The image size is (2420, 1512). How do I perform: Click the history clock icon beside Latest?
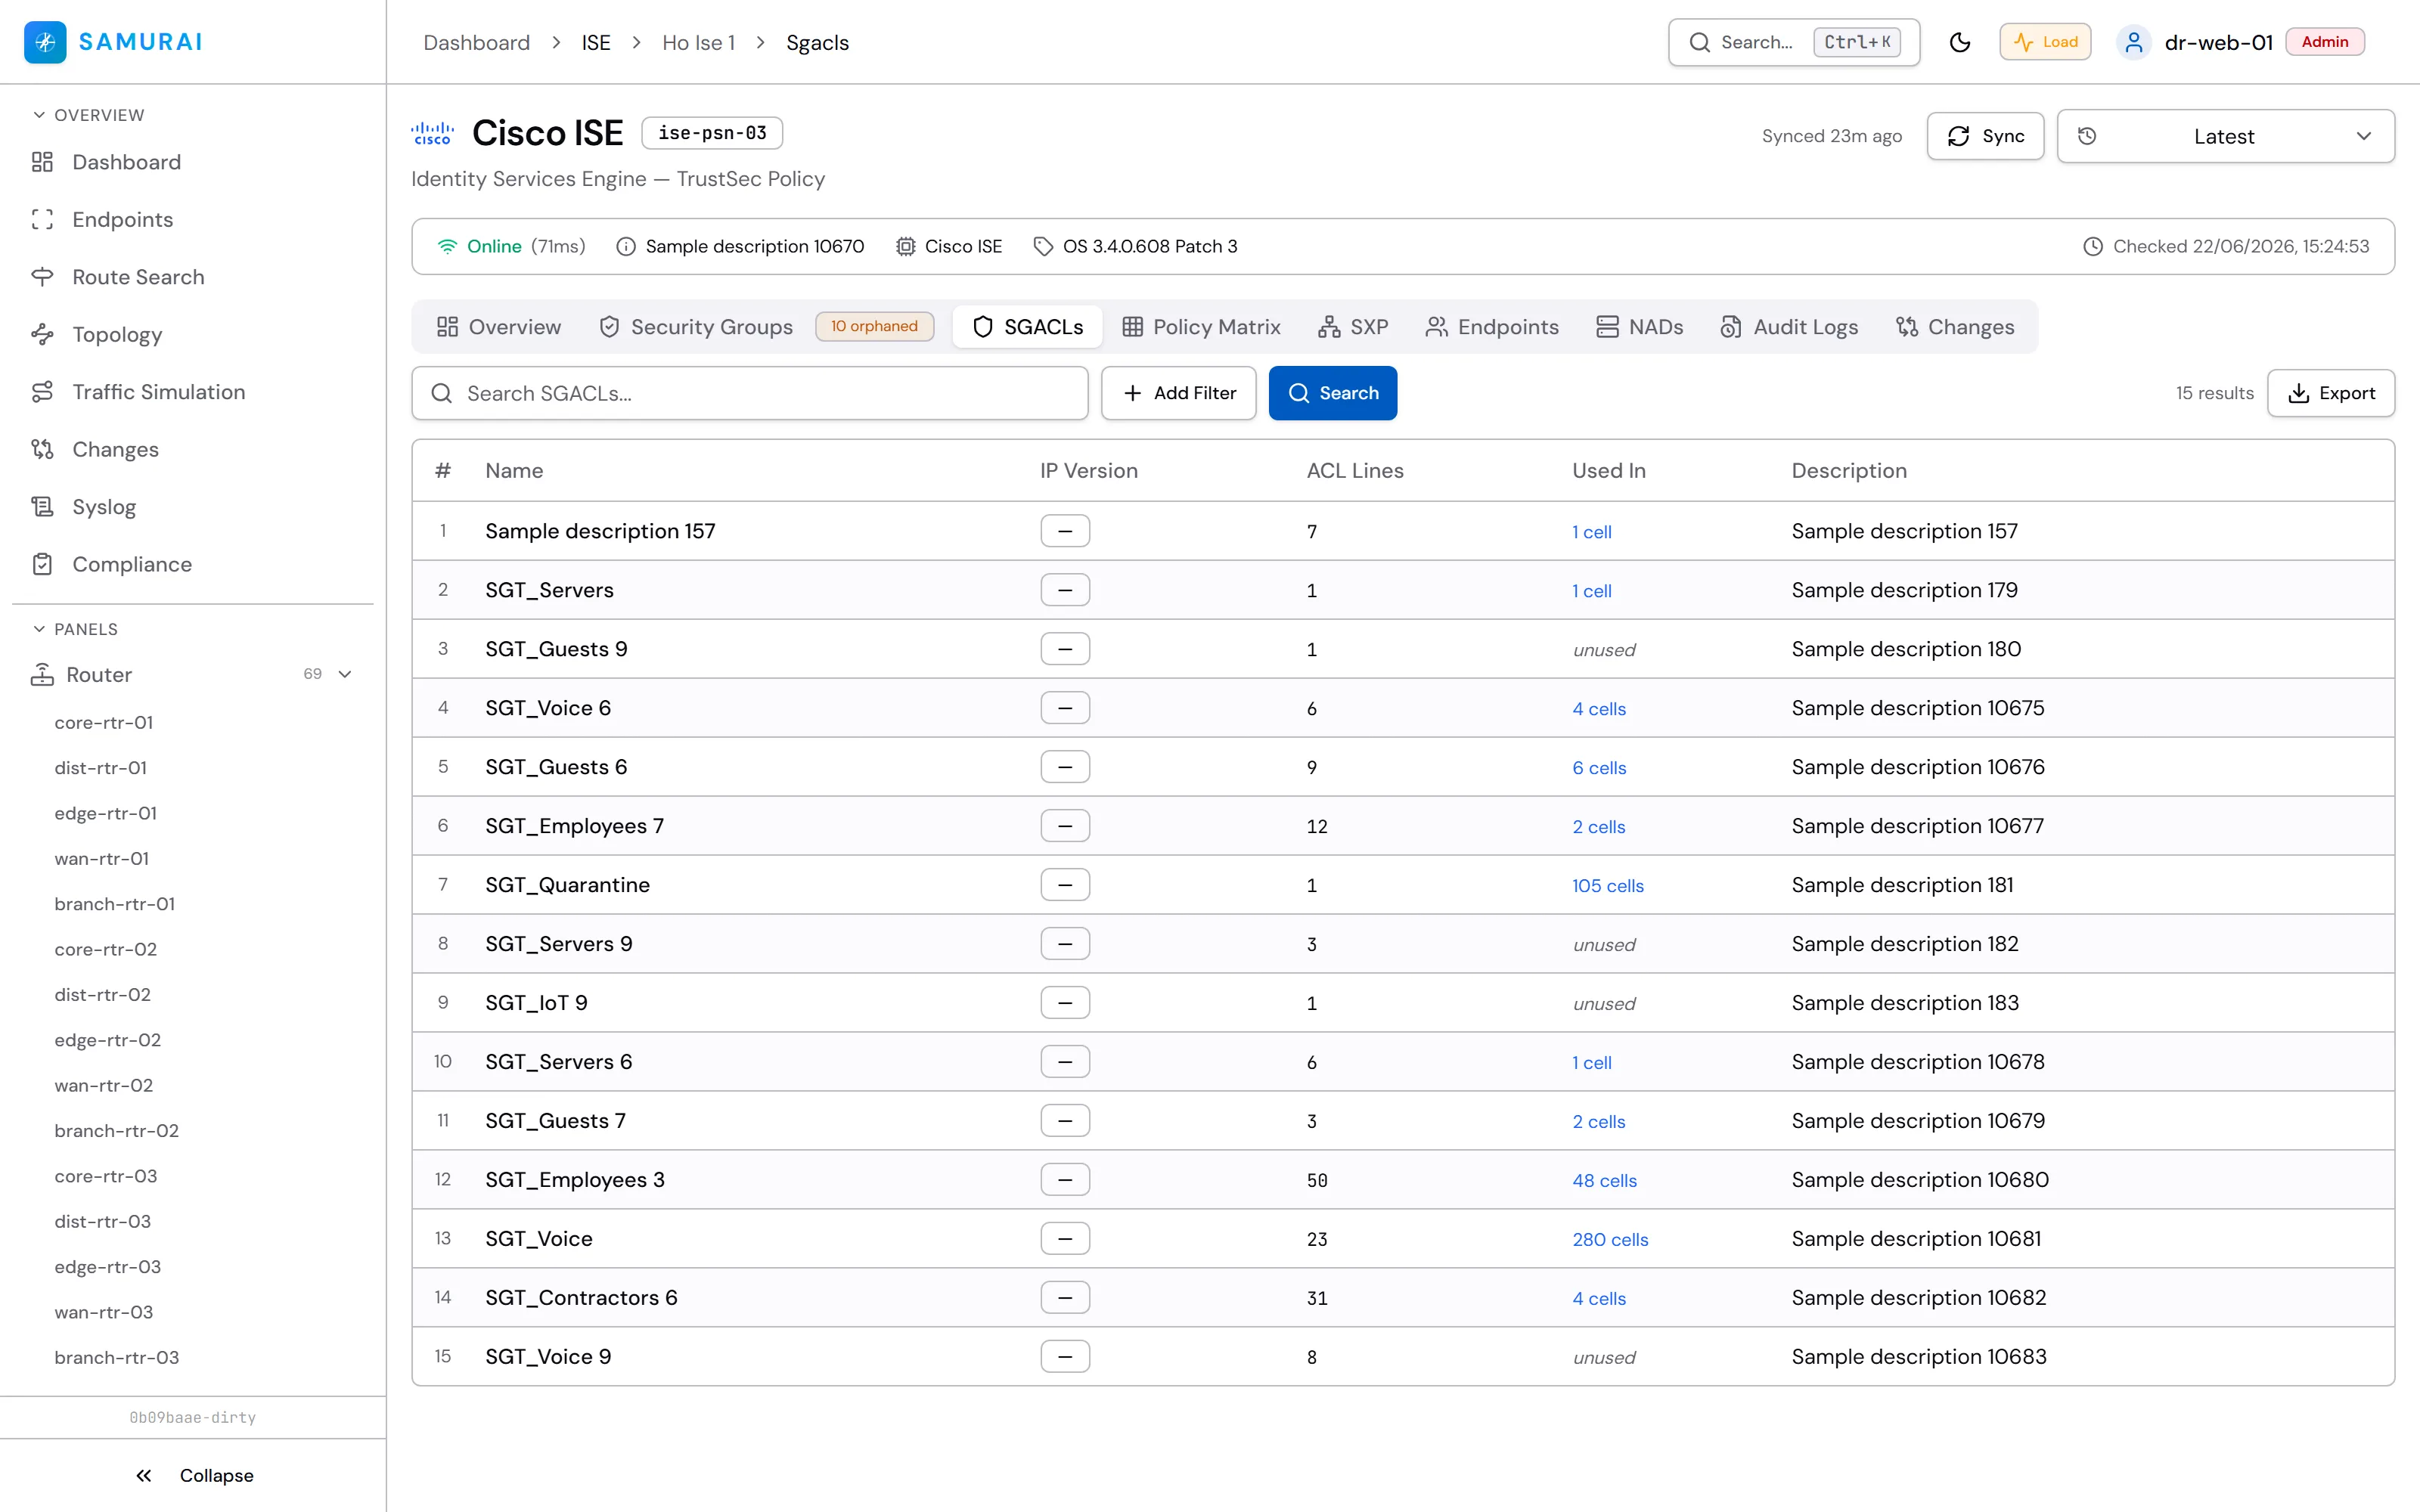tap(2087, 136)
